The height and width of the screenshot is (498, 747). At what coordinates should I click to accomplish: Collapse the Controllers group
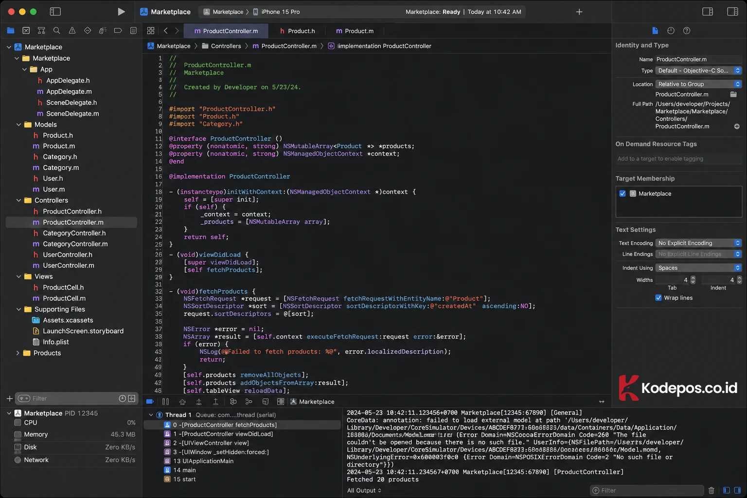tap(18, 200)
